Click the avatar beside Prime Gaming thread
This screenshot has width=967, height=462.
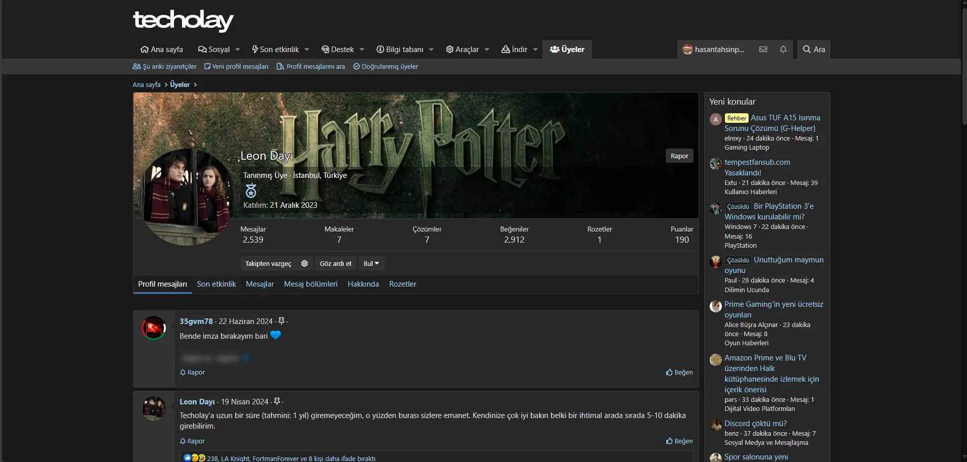point(715,306)
